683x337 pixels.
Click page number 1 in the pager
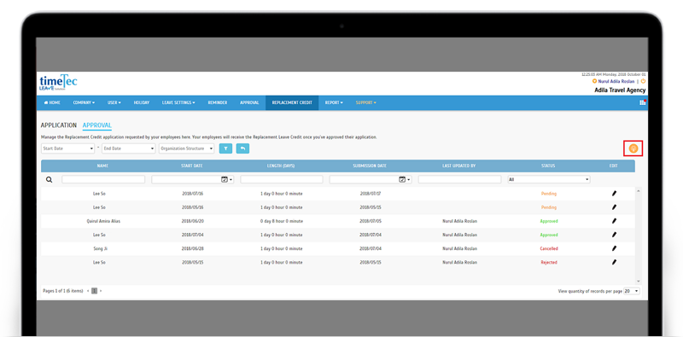(x=94, y=291)
